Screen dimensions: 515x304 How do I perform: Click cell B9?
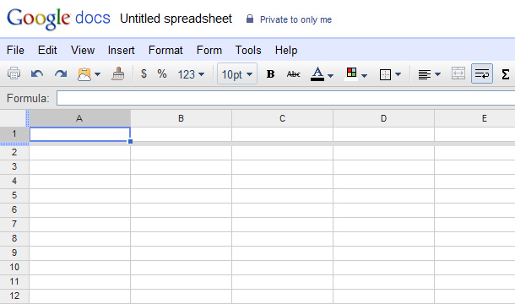point(181,253)
